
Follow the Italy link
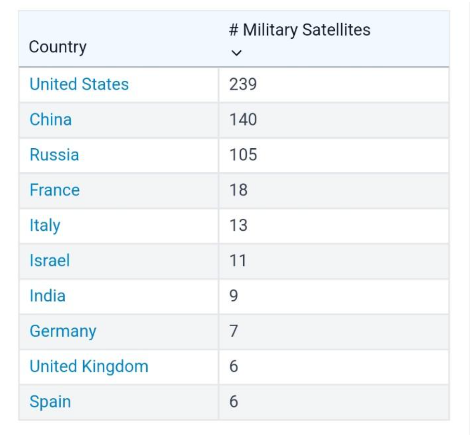click(x=45, y=226)
